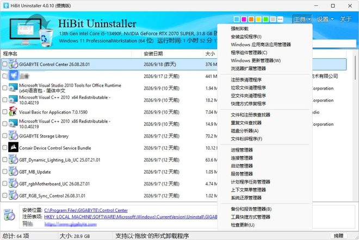Click the search field below the header menus
Viewport: 359px width, 240px height.
point(335,43)
